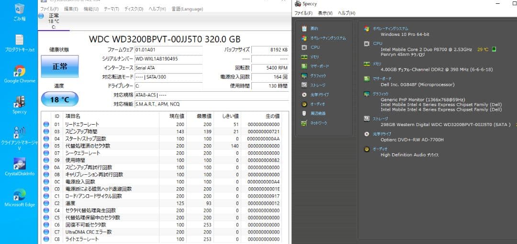Open Speccy ファイル(F) menu

click(x=303, y=13)
